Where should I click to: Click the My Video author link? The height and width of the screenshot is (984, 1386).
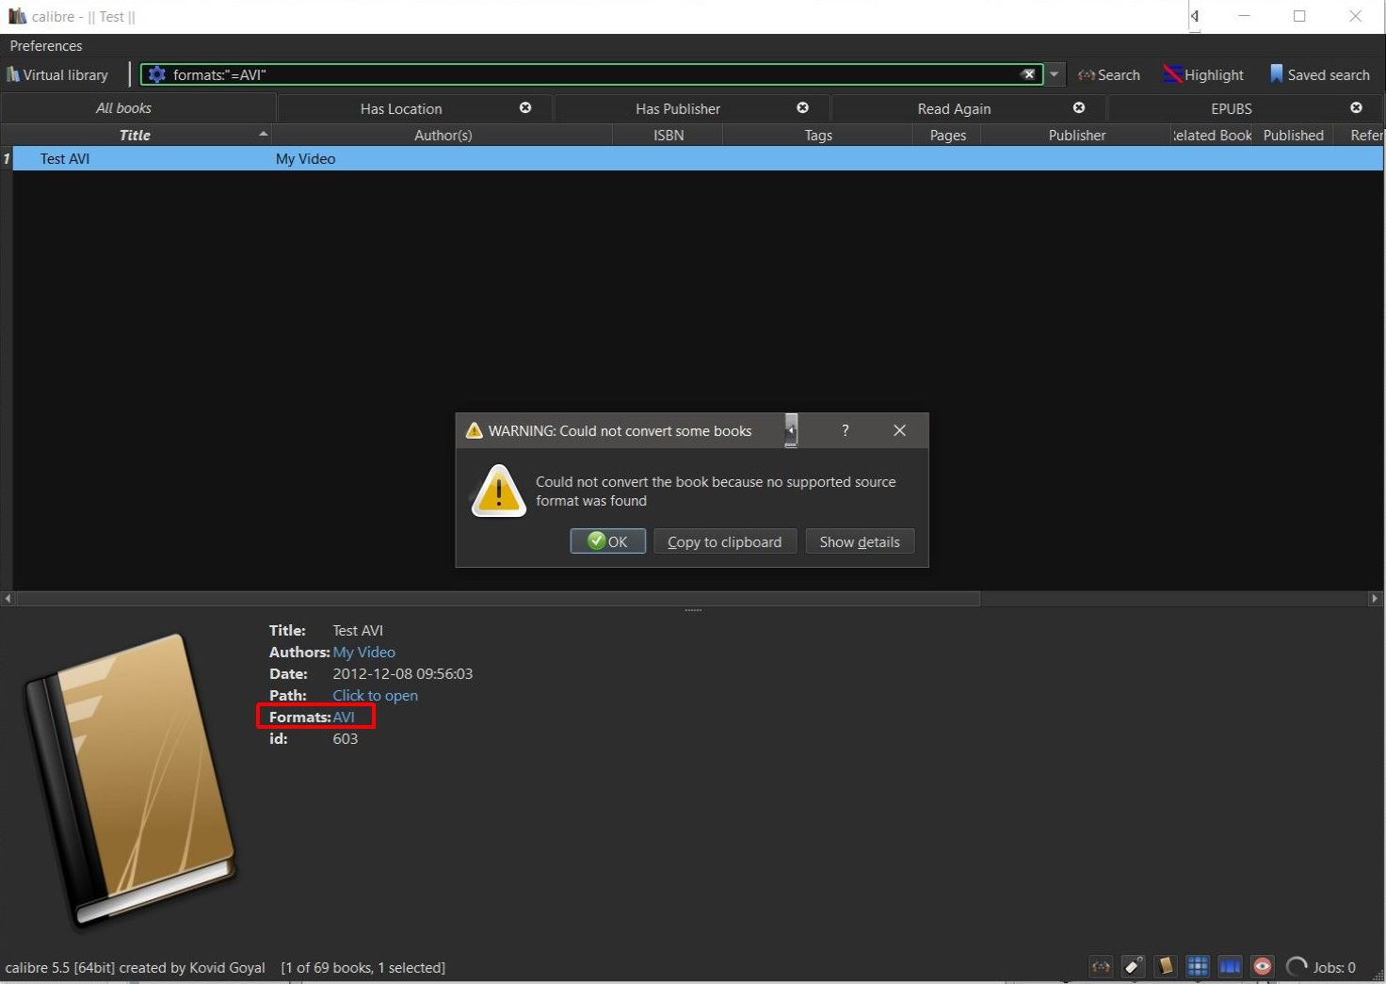363,652
